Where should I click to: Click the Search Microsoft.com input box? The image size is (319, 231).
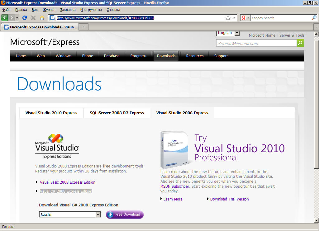pos(256,43)
